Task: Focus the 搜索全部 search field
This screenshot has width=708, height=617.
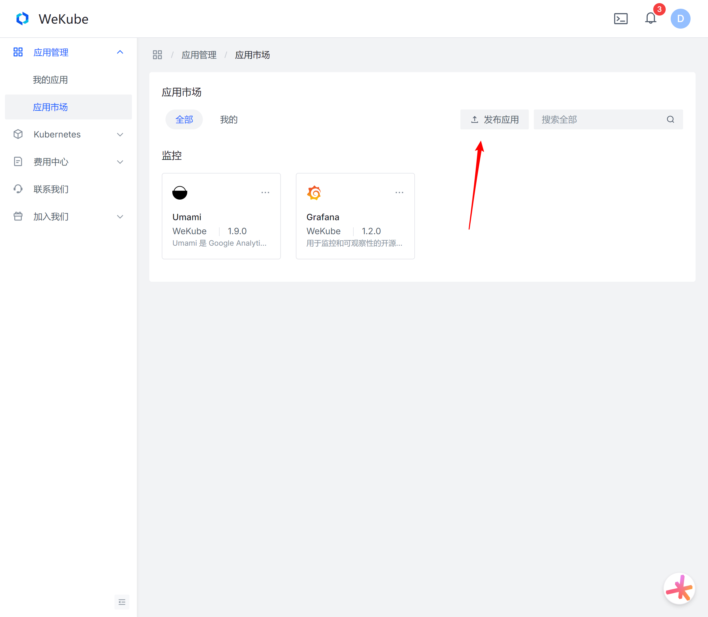Action: click(608, 119)
